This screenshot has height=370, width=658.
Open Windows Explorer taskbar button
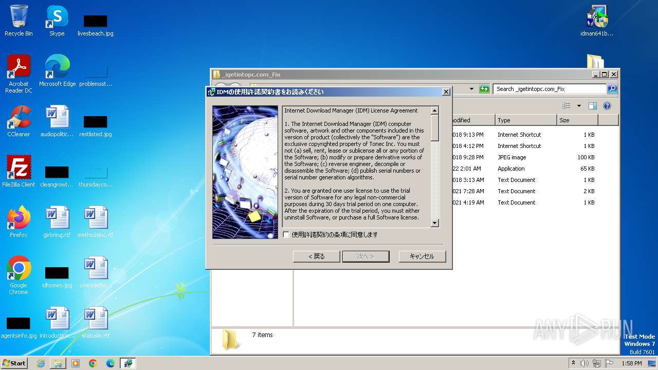58,363
